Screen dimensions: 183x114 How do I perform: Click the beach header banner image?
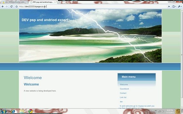(x=91, y=36)
